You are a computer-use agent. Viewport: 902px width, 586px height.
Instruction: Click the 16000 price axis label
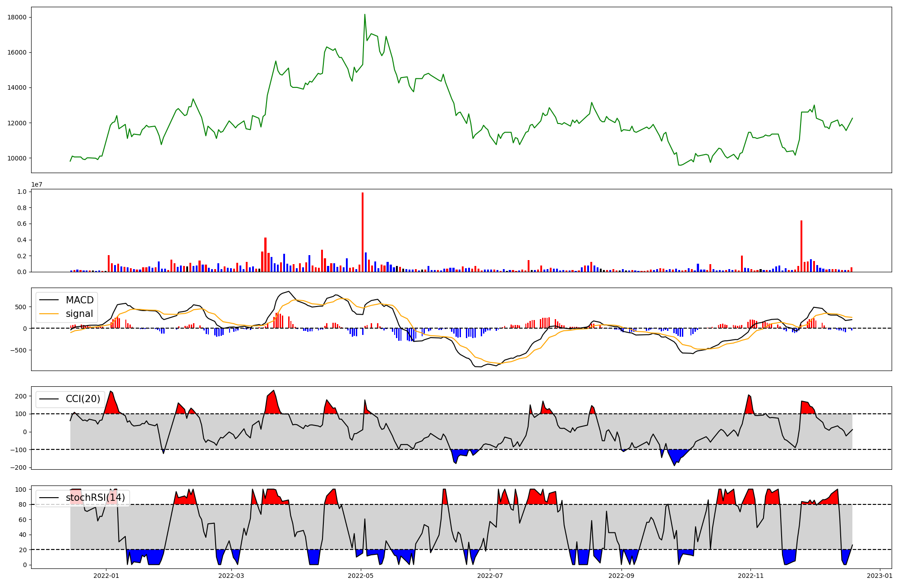click(17, 52)
